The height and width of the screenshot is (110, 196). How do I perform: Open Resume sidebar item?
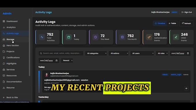[x=10, y=88]
